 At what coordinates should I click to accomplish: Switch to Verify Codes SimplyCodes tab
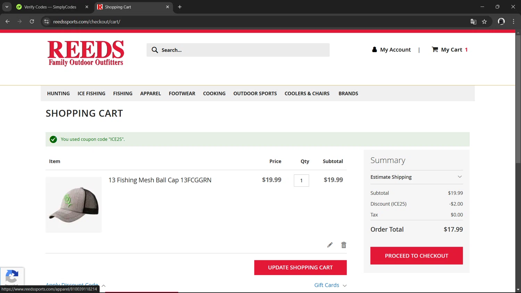[50, 7]
